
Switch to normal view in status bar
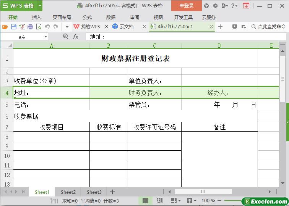(x=146, y=201)
